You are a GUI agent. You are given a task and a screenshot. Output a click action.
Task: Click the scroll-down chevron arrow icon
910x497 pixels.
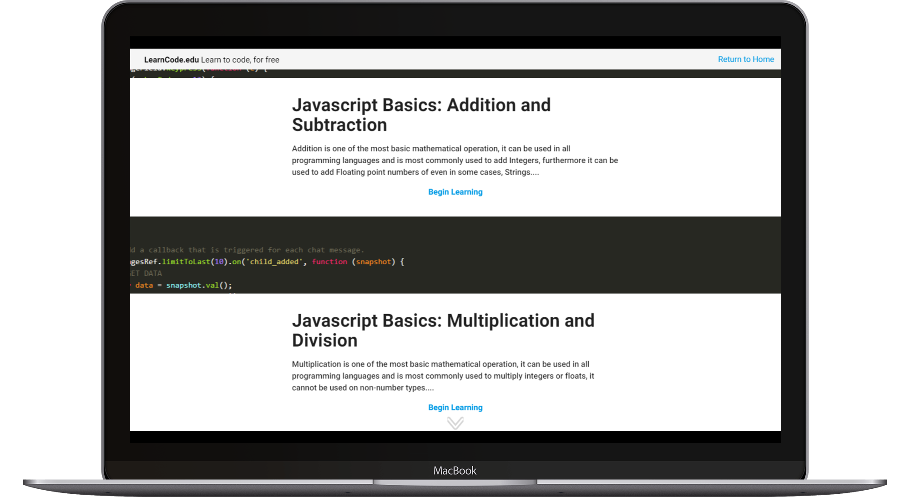pyautogui.click(x=455, y=423)
